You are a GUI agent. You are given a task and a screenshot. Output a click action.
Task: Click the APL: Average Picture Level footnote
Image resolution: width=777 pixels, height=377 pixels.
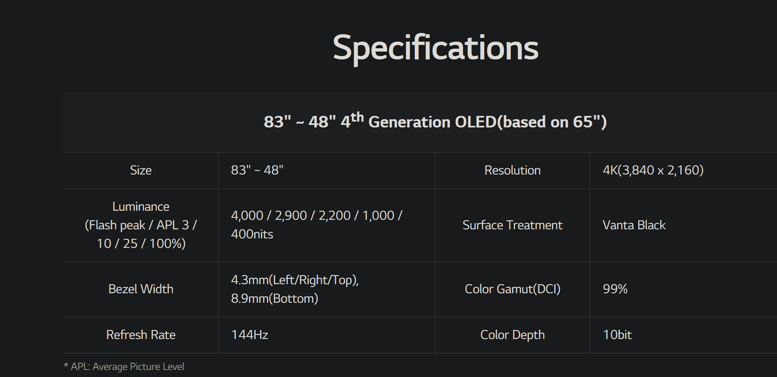(127, 367)
